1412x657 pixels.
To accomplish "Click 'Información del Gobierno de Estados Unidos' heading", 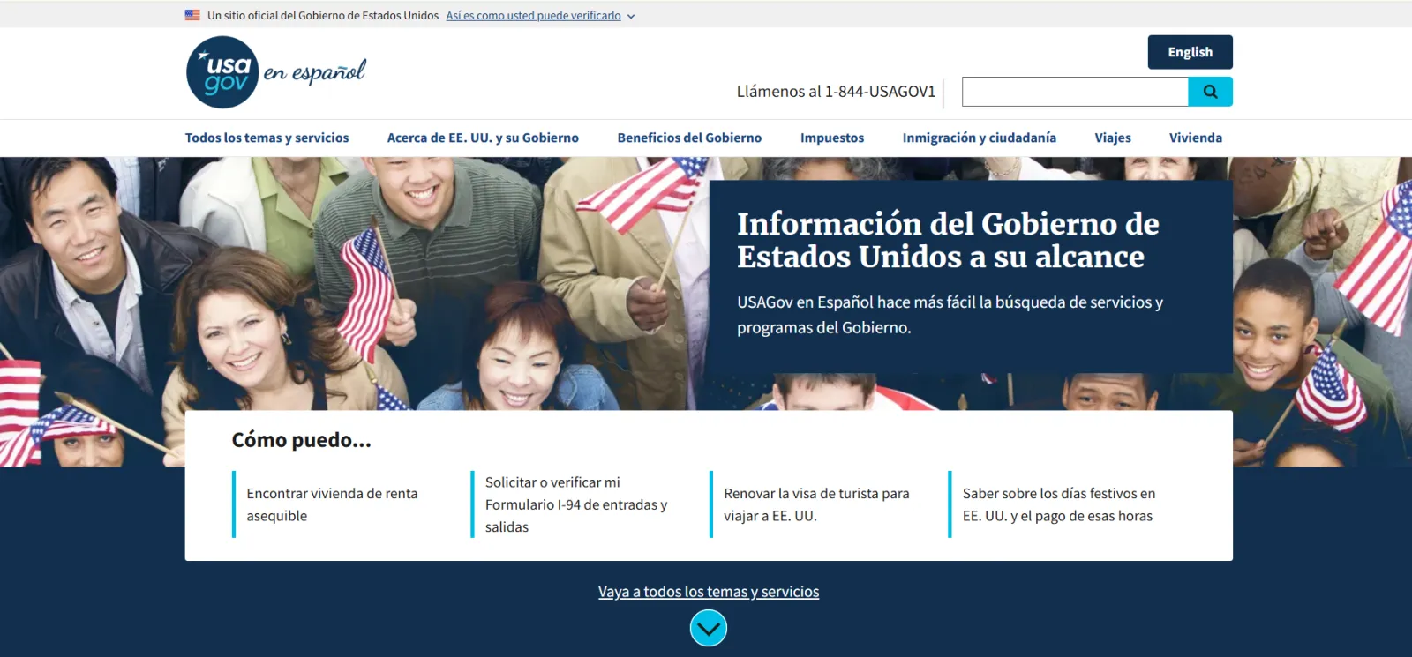I will point(948,240).
